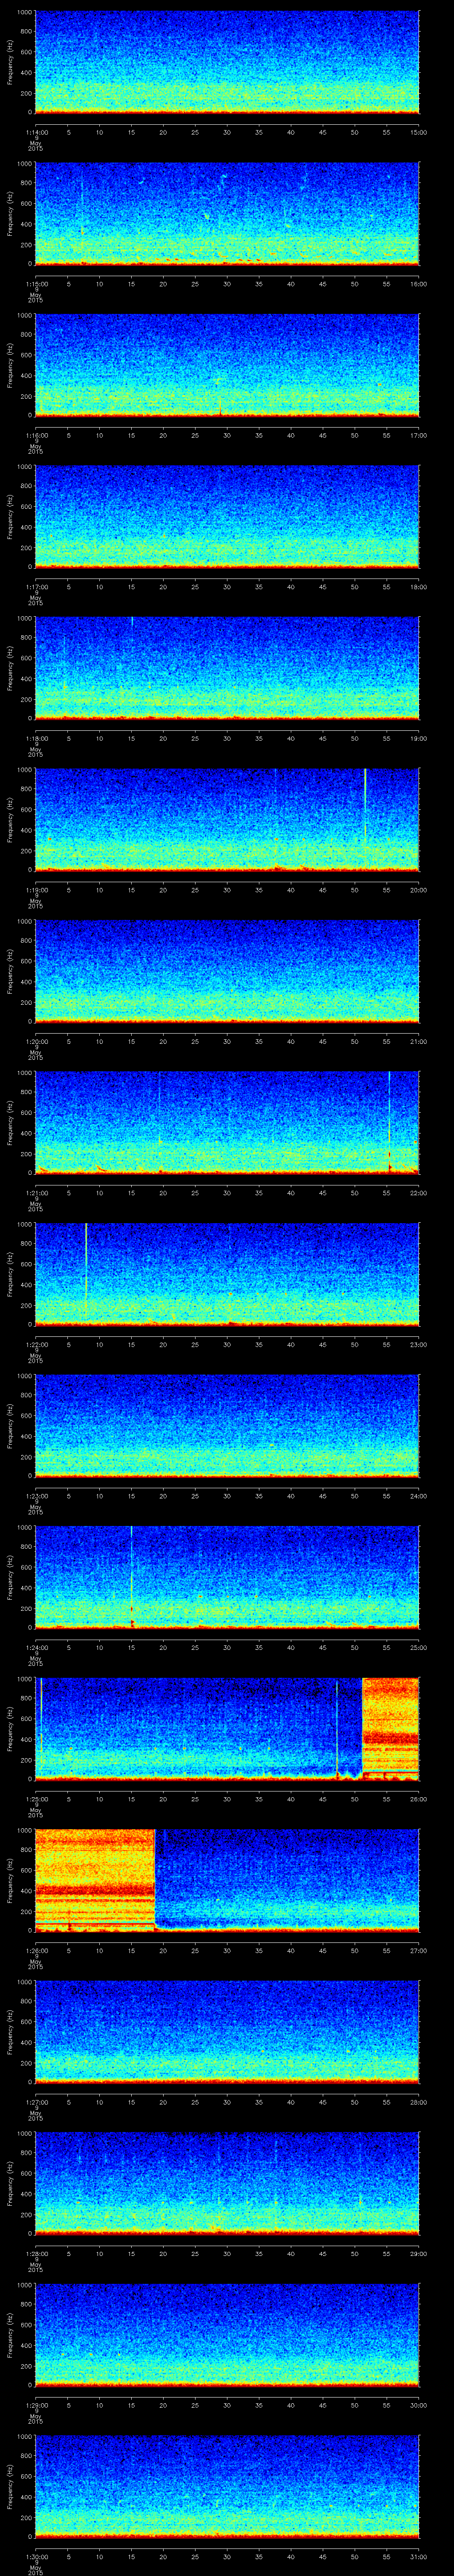The height and width of the screenshot is (2576, 454).
Task: Click the red broadband noise burst in 1:25:00 panel
Action: 390,1729
